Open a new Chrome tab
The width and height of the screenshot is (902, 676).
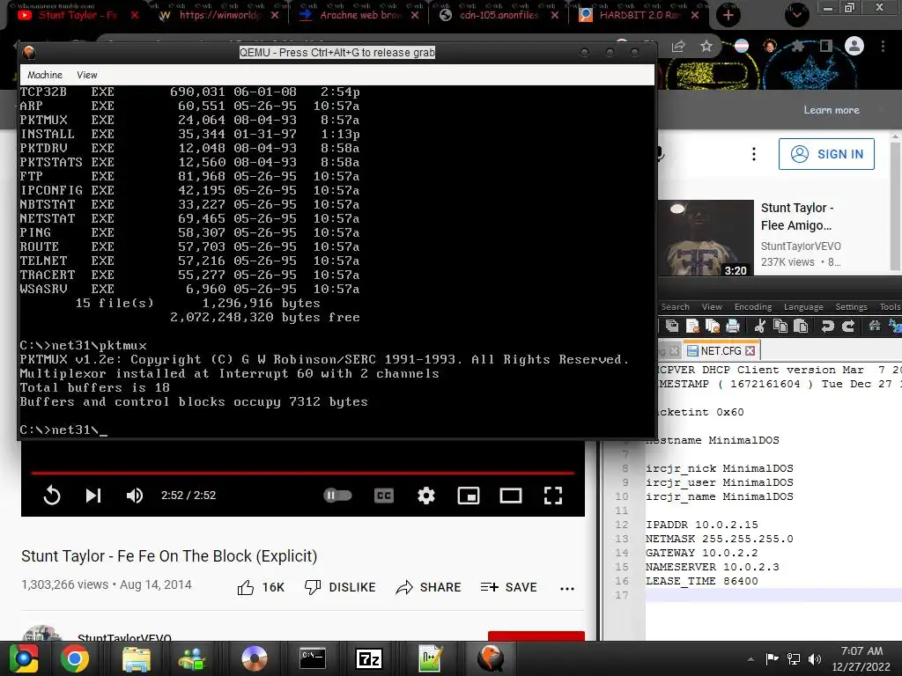728,15
